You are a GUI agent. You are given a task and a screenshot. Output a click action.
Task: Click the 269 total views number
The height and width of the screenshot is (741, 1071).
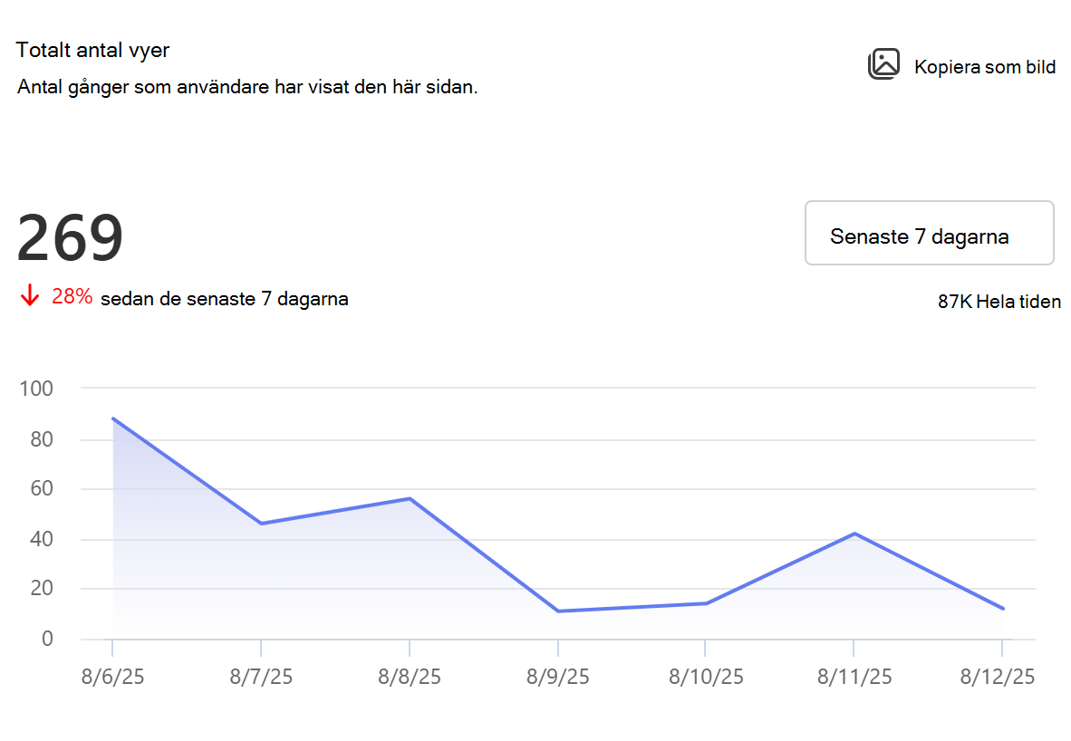pyautogui.click(x=70, y=237)
